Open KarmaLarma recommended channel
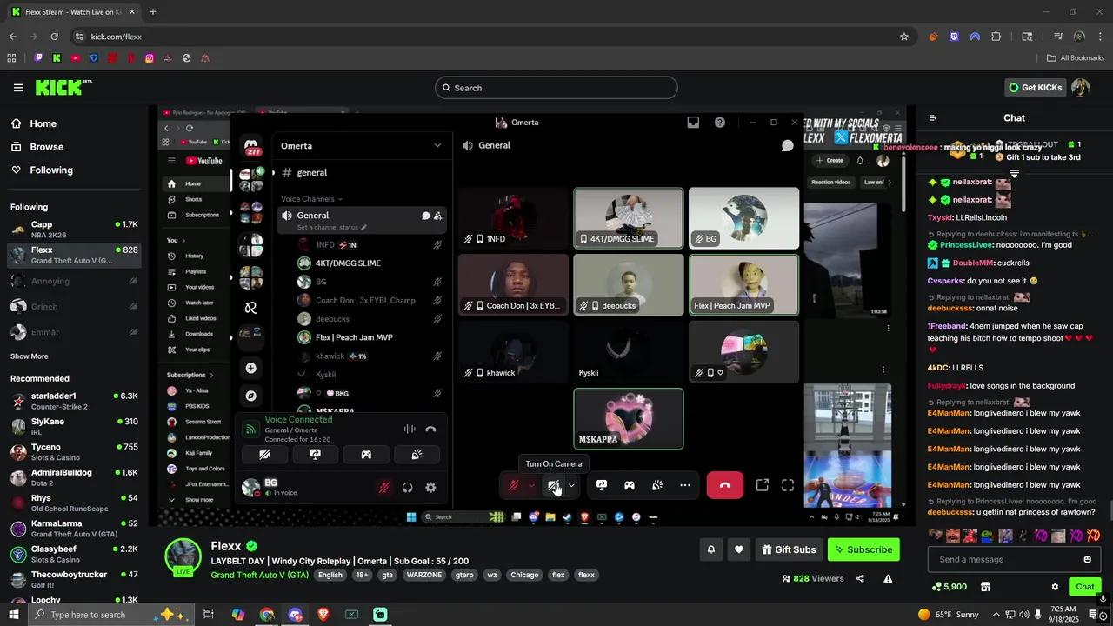 [74, 529]
